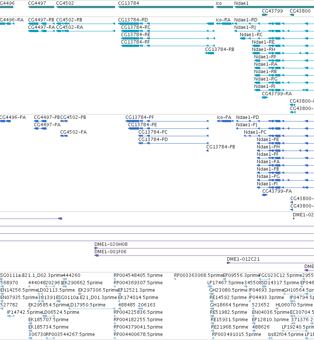Screen dimensions: 314x340
Task: Open the CG13784-PB protein
Action: [221, 147]
